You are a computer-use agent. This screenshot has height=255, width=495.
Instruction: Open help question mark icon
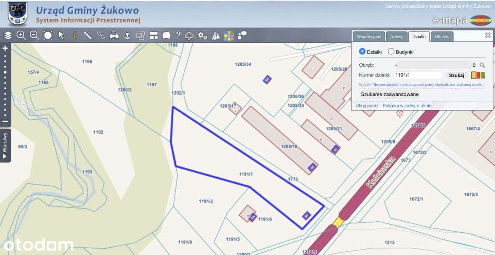click(178, 35)
